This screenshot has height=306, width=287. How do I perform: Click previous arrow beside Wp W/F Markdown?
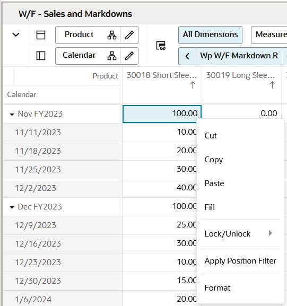coord(187,56)
